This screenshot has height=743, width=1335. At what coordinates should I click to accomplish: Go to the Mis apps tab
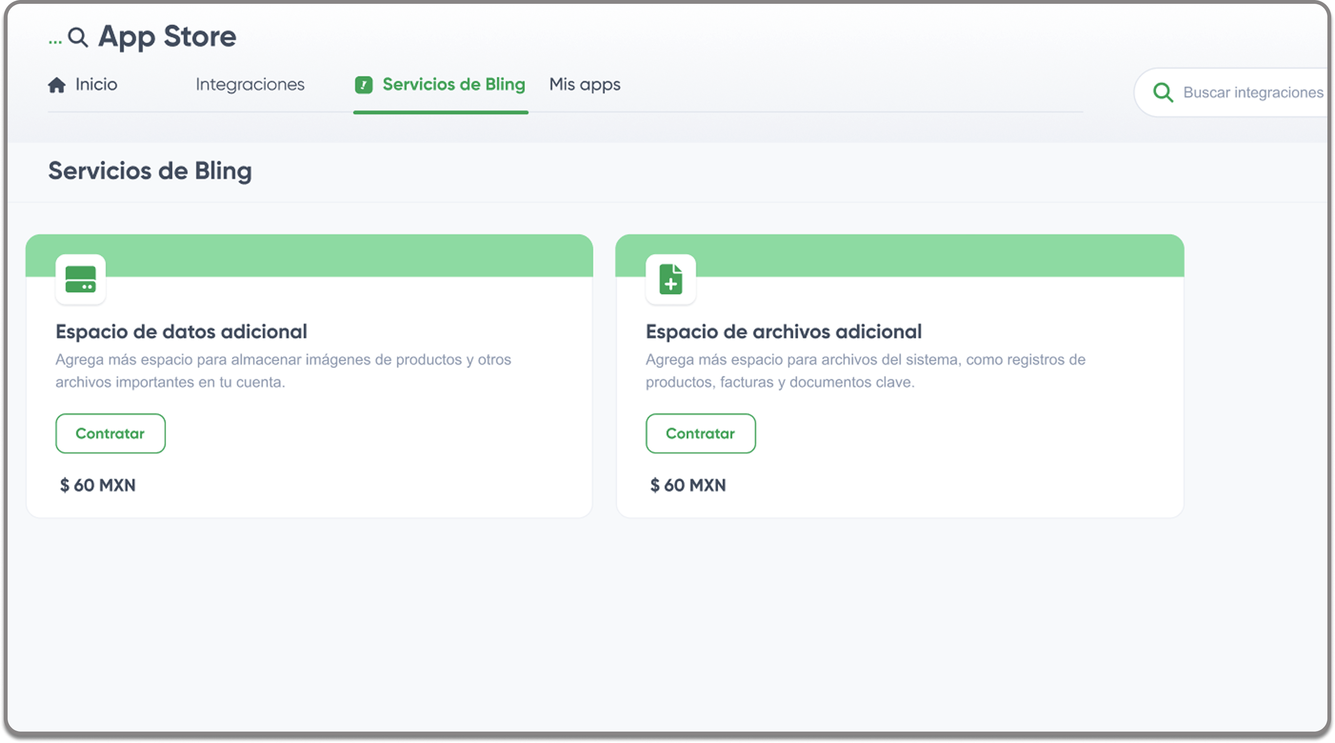(x=585, y=84)
